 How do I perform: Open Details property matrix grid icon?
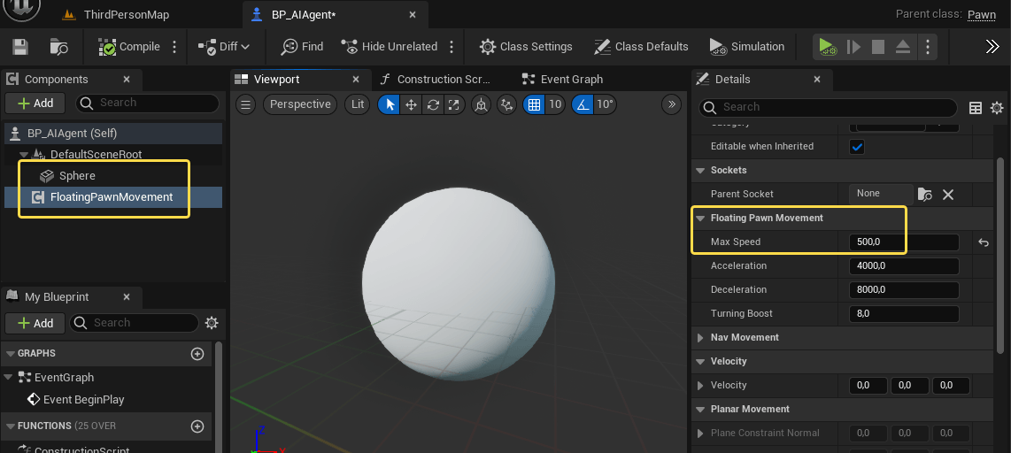976,108
